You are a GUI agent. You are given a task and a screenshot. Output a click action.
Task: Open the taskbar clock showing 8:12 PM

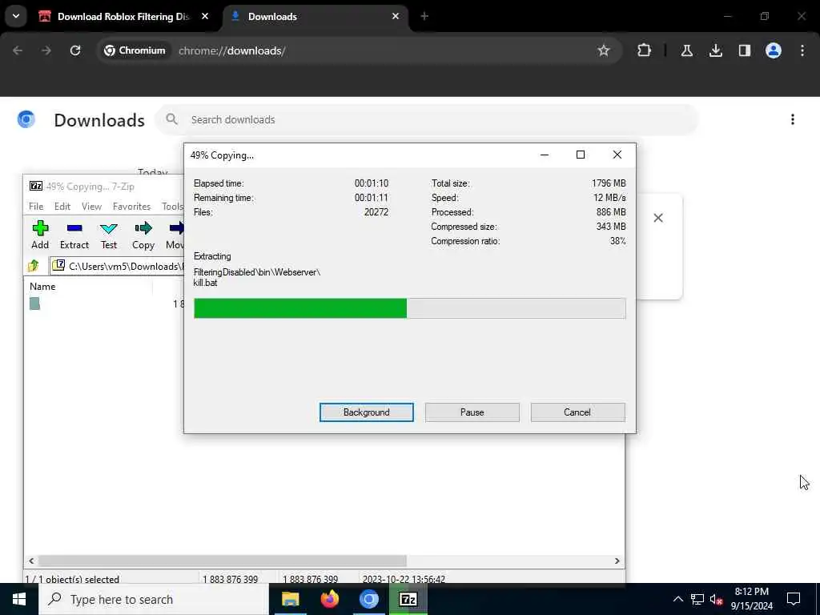751,599
